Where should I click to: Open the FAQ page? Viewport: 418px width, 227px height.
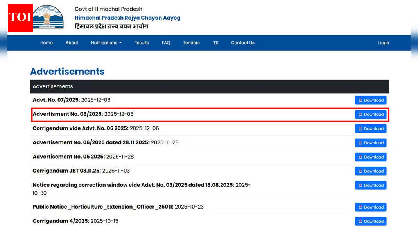click(166, 43)
